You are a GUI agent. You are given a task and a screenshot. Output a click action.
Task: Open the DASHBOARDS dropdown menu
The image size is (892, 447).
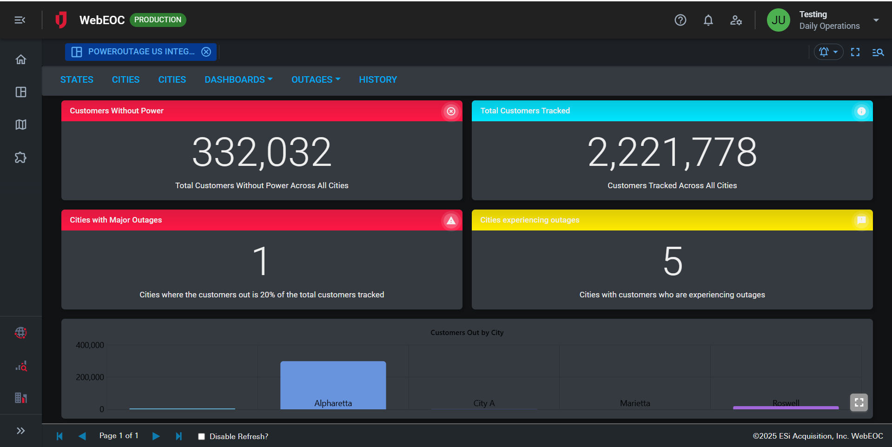pyautogui.click(x=238, y=79)
